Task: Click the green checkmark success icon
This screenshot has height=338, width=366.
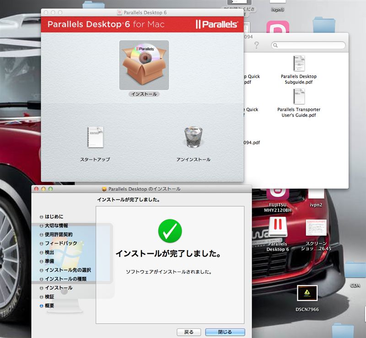Action: [170, 231]
